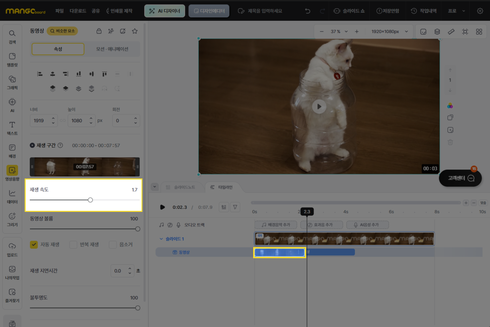Click the undo arrow in top bar
This screenshot has width=490, height=327.
pos(308,11)
